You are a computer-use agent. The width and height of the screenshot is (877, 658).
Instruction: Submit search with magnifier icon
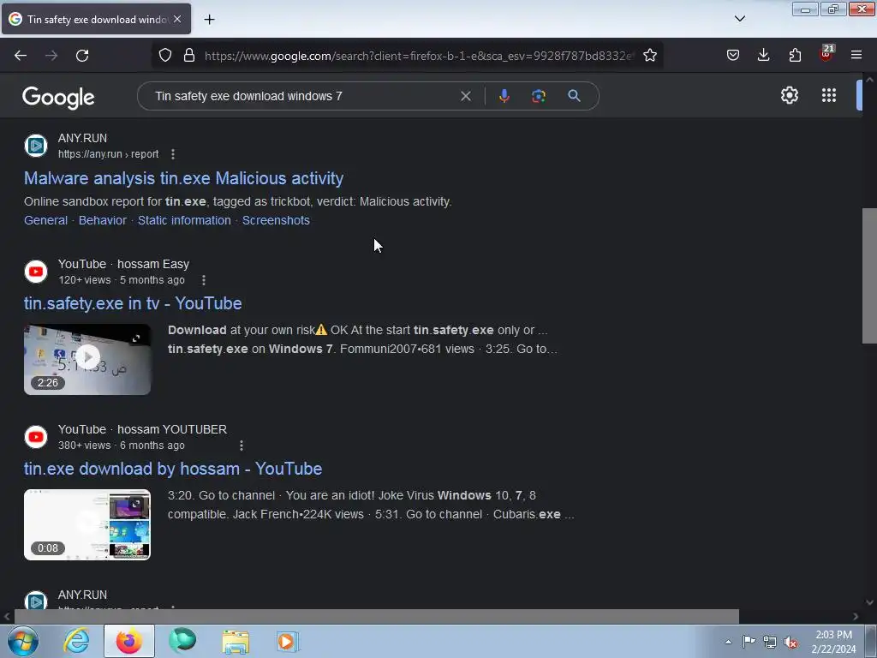(574, 96)
